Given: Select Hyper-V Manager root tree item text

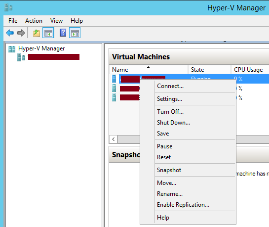Looking at the screenshot, I should click(41, 48).
